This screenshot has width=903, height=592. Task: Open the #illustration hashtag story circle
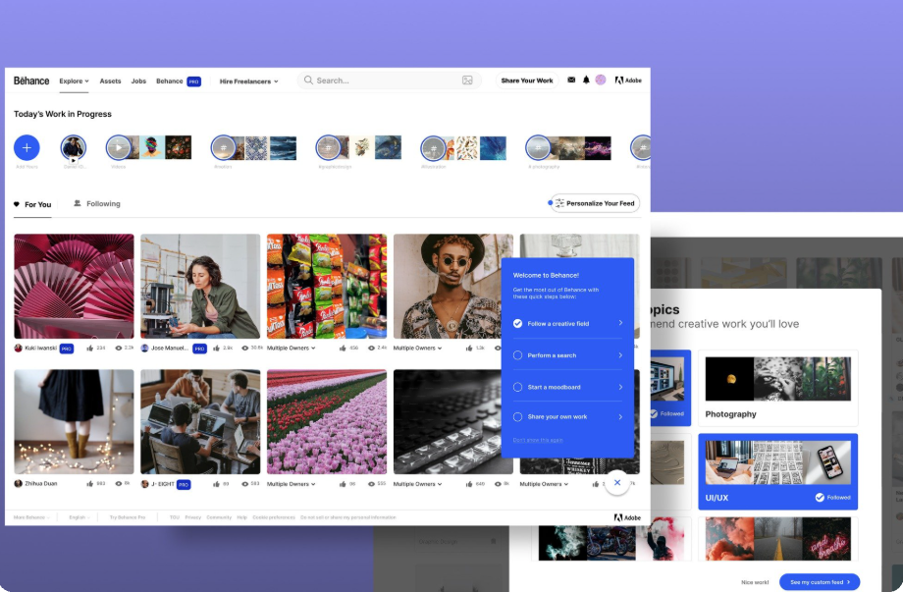point(433,148)
